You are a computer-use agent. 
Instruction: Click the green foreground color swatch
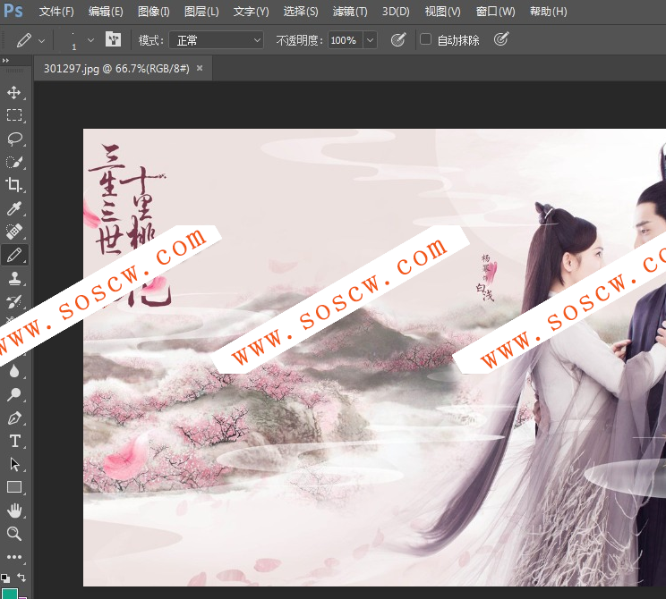[10, 594]
